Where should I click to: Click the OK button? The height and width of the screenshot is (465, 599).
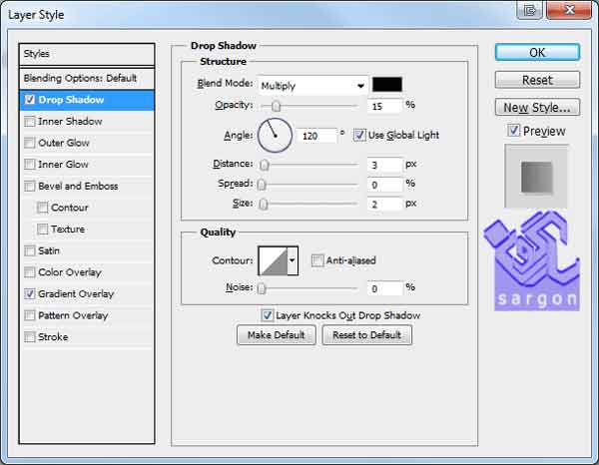[x=537, y=52]
